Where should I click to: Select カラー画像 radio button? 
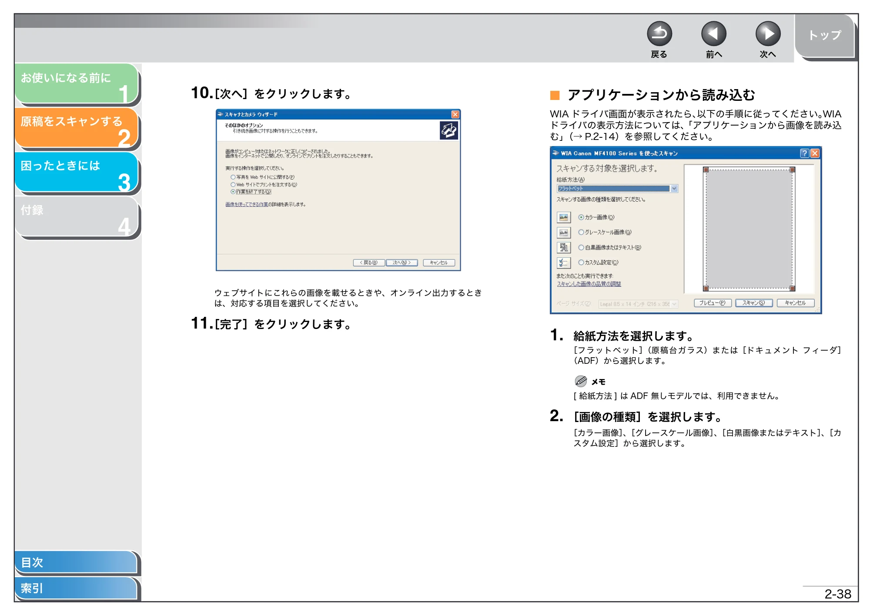click(x=581, y=217)
